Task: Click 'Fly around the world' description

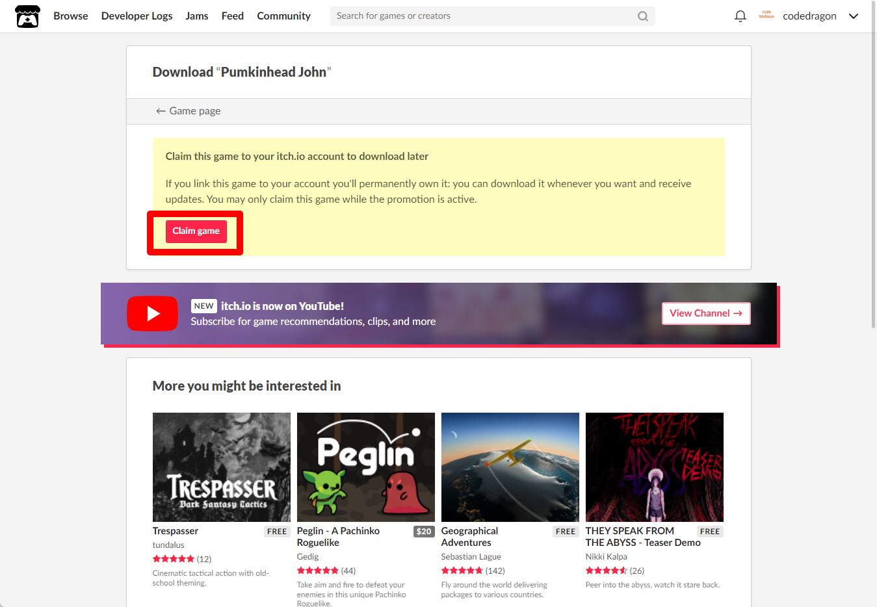Action: click(x=494, y=589)
